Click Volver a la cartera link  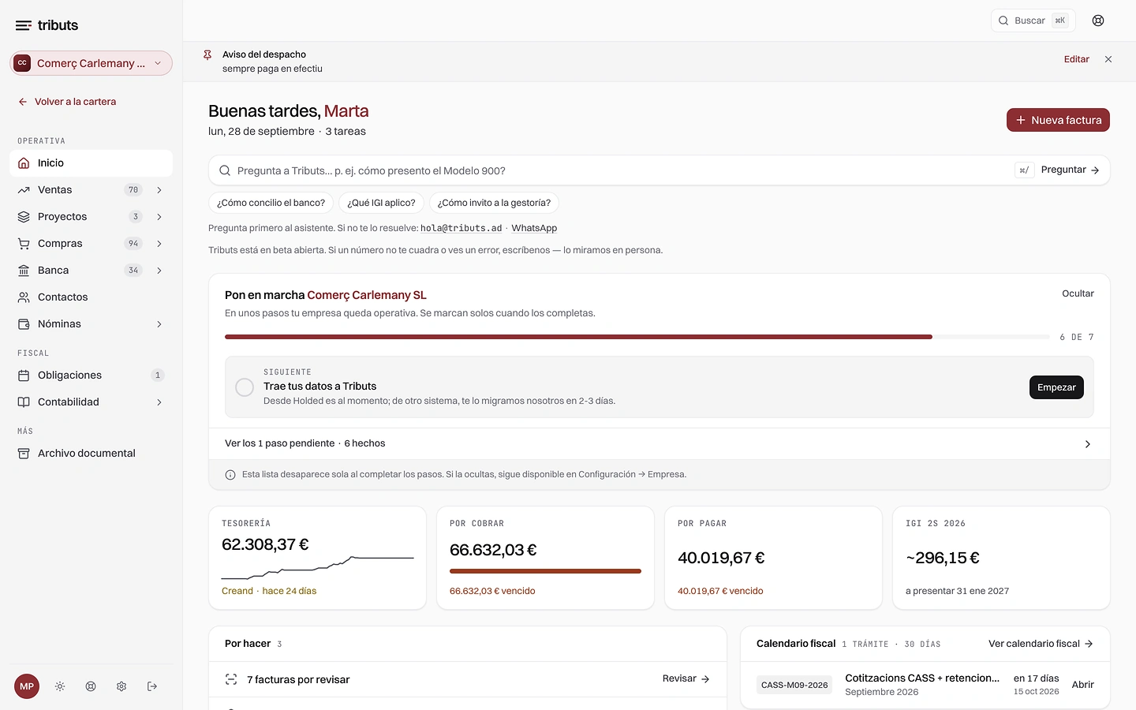point(67,102)
